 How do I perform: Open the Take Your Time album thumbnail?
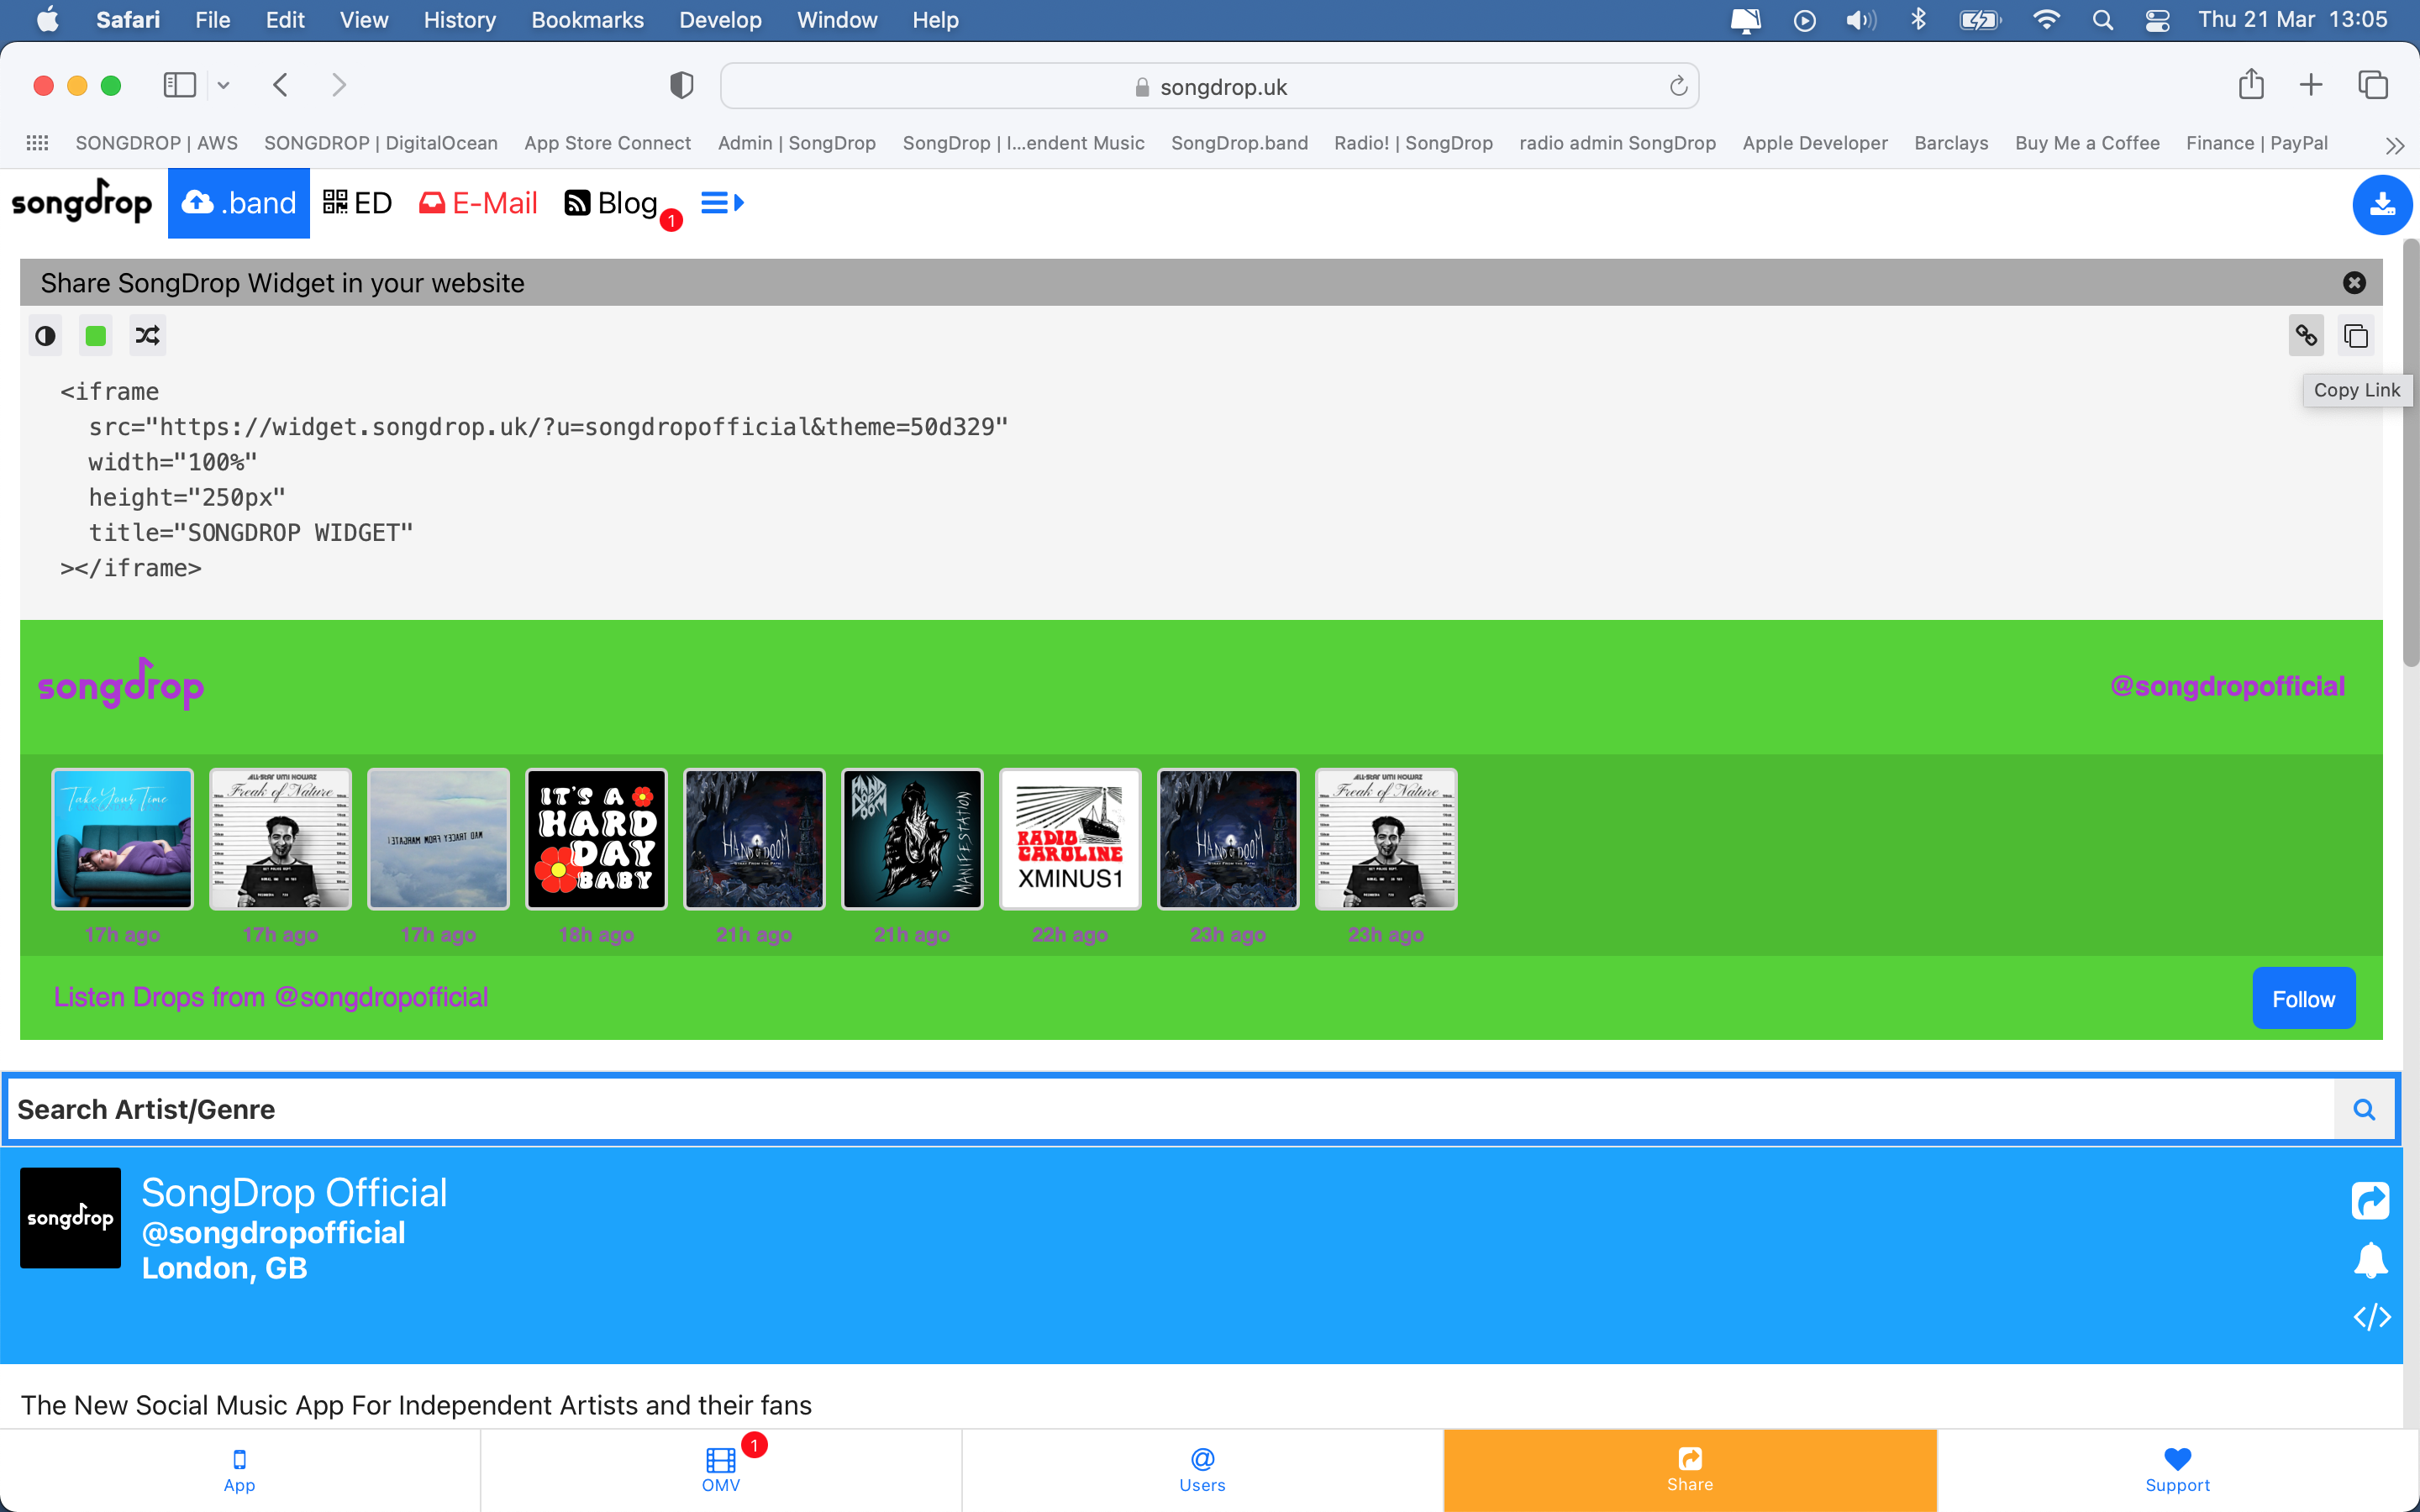point(122,839)
